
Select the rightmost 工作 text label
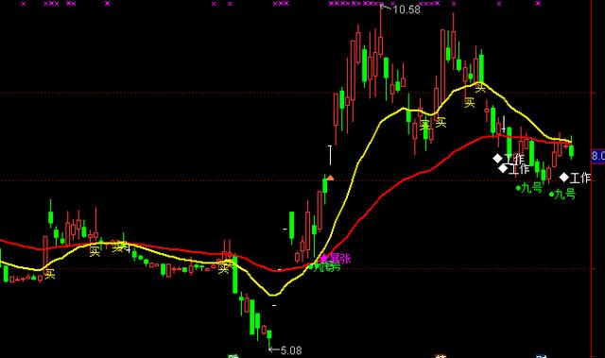[x=580, y=178]
